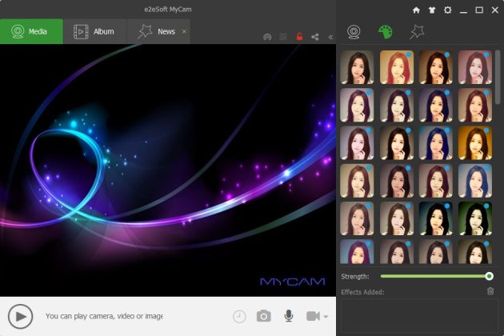Apply the filter in second row, second column
The image size is (504, 336).
[397, 105]
